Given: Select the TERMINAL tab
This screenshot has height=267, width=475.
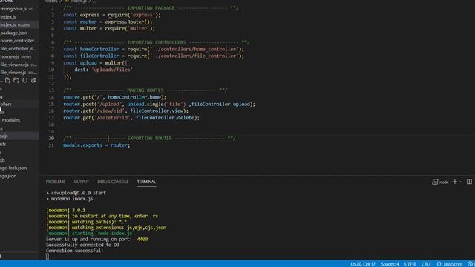Looking at the screenshot, I should click(146, 182).
